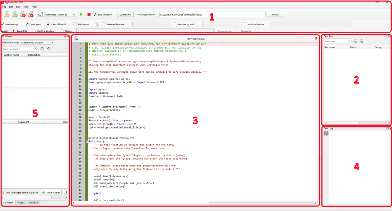Click the Test Log wrap icon

tap(326, 134)
